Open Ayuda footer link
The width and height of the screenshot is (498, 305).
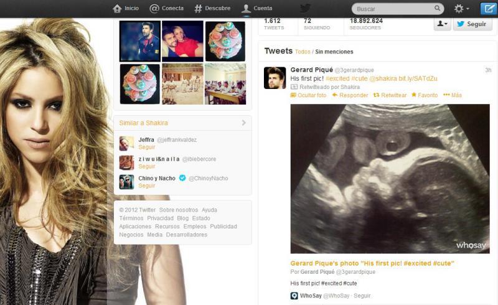point(209,210)
